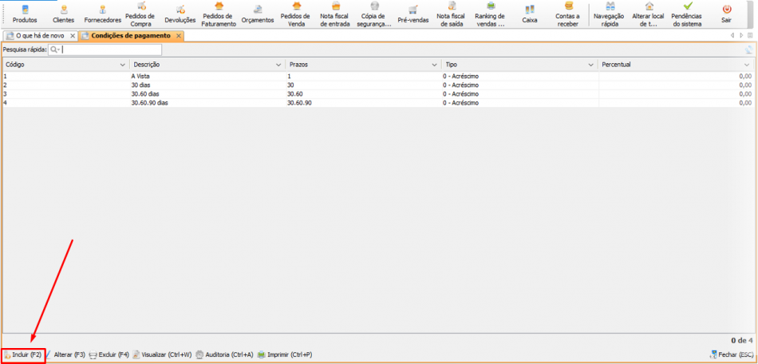Close the Condições de pagamento tab
758x364 pixels.
click(x=179, y=36)
